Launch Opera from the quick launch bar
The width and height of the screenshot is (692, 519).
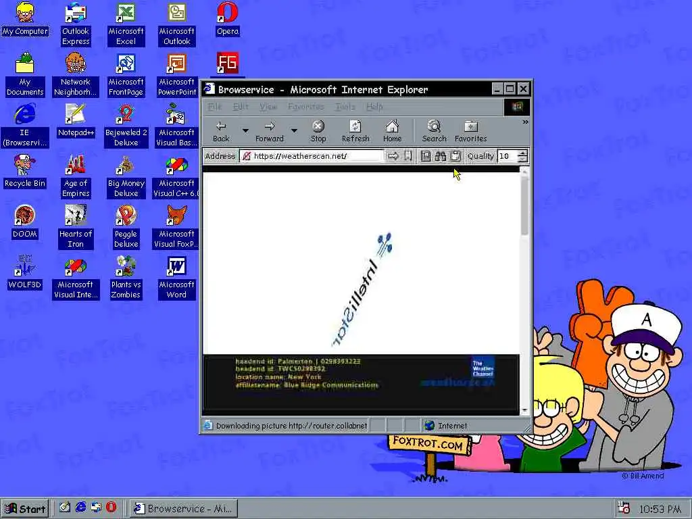(x=112, y=508)
